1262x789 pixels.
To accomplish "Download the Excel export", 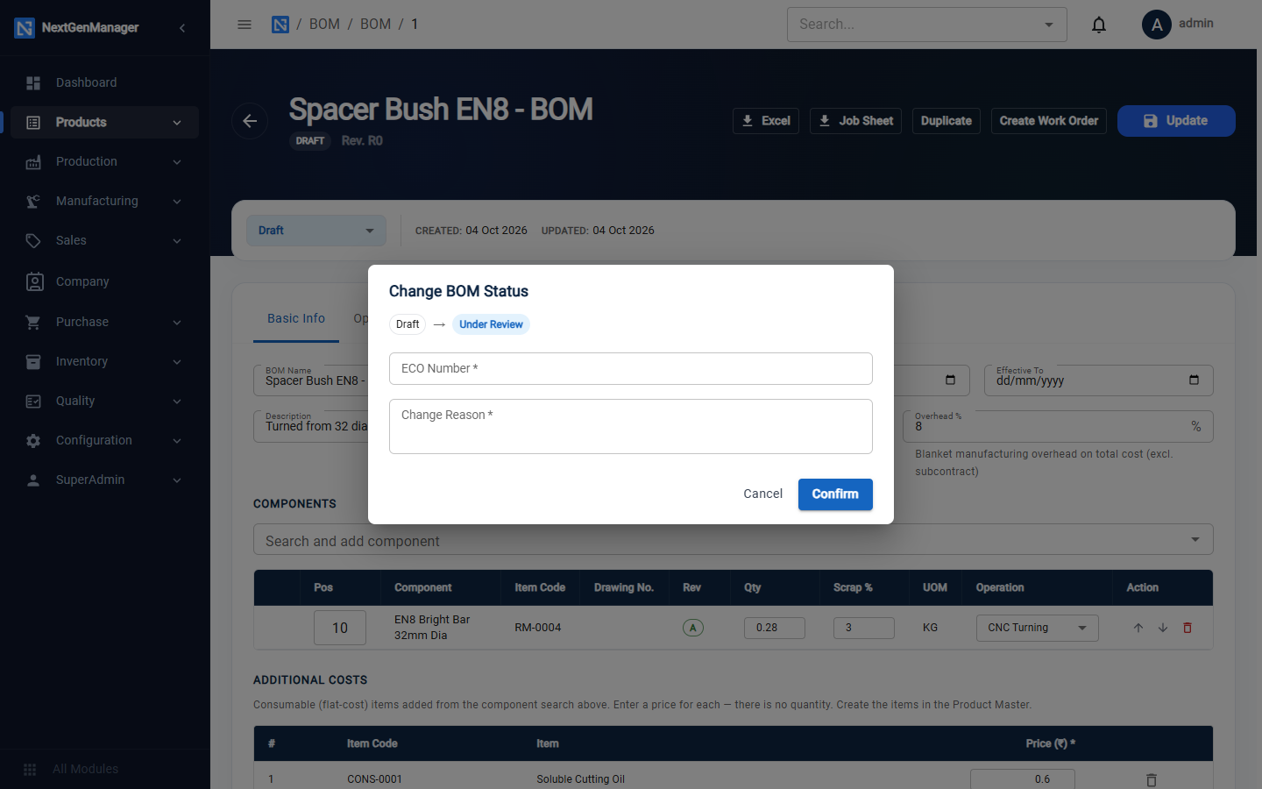I will [766, 121].
